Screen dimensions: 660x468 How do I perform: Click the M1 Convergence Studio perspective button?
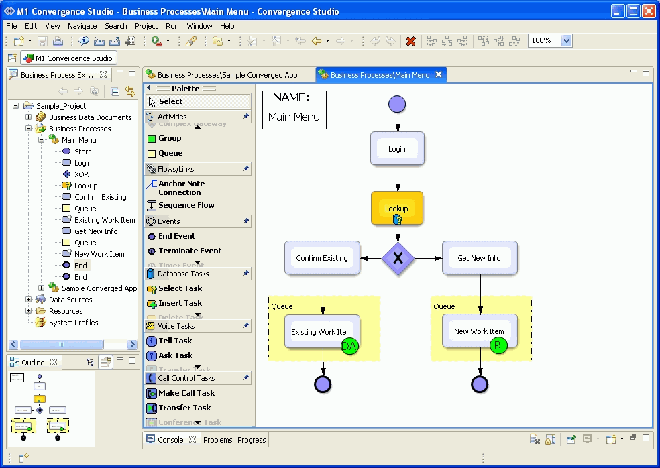(x=68, y=58)
